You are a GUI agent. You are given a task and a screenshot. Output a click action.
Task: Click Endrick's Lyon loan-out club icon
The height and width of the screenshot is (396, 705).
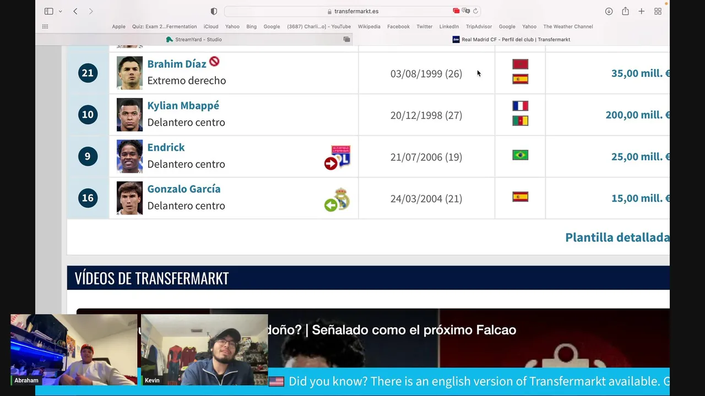tap(338, 157)
